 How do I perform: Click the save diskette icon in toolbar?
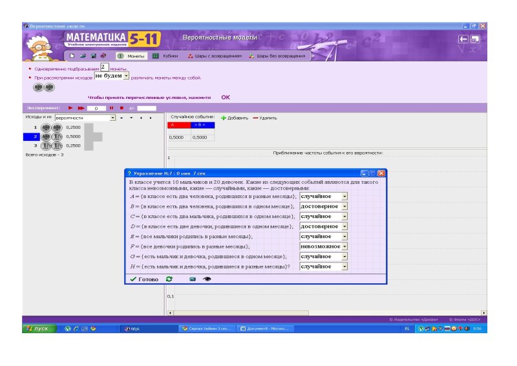[x=92, y=56]
